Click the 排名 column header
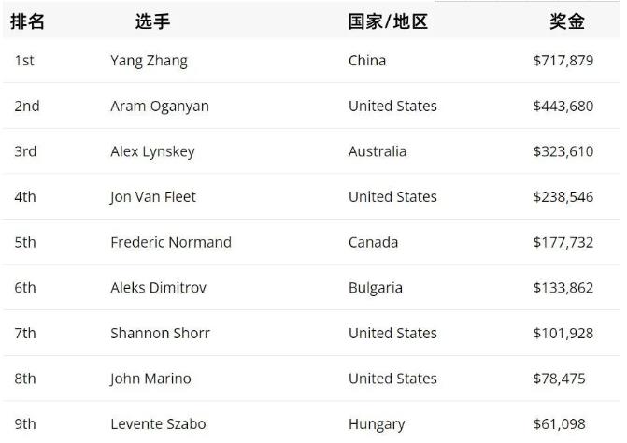 pos(27,21)
